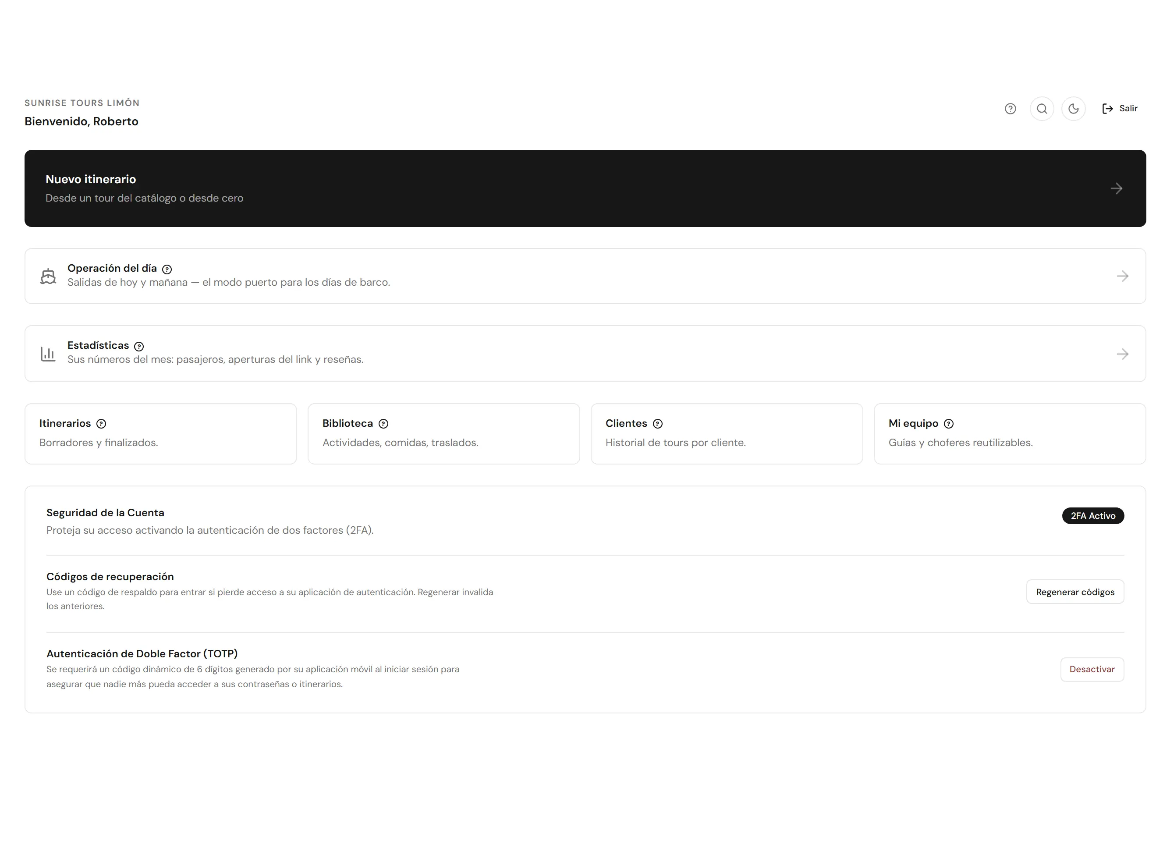Show help tooltip next to Mi equipo
This screenshot has width=1156, height=844.
948,423
